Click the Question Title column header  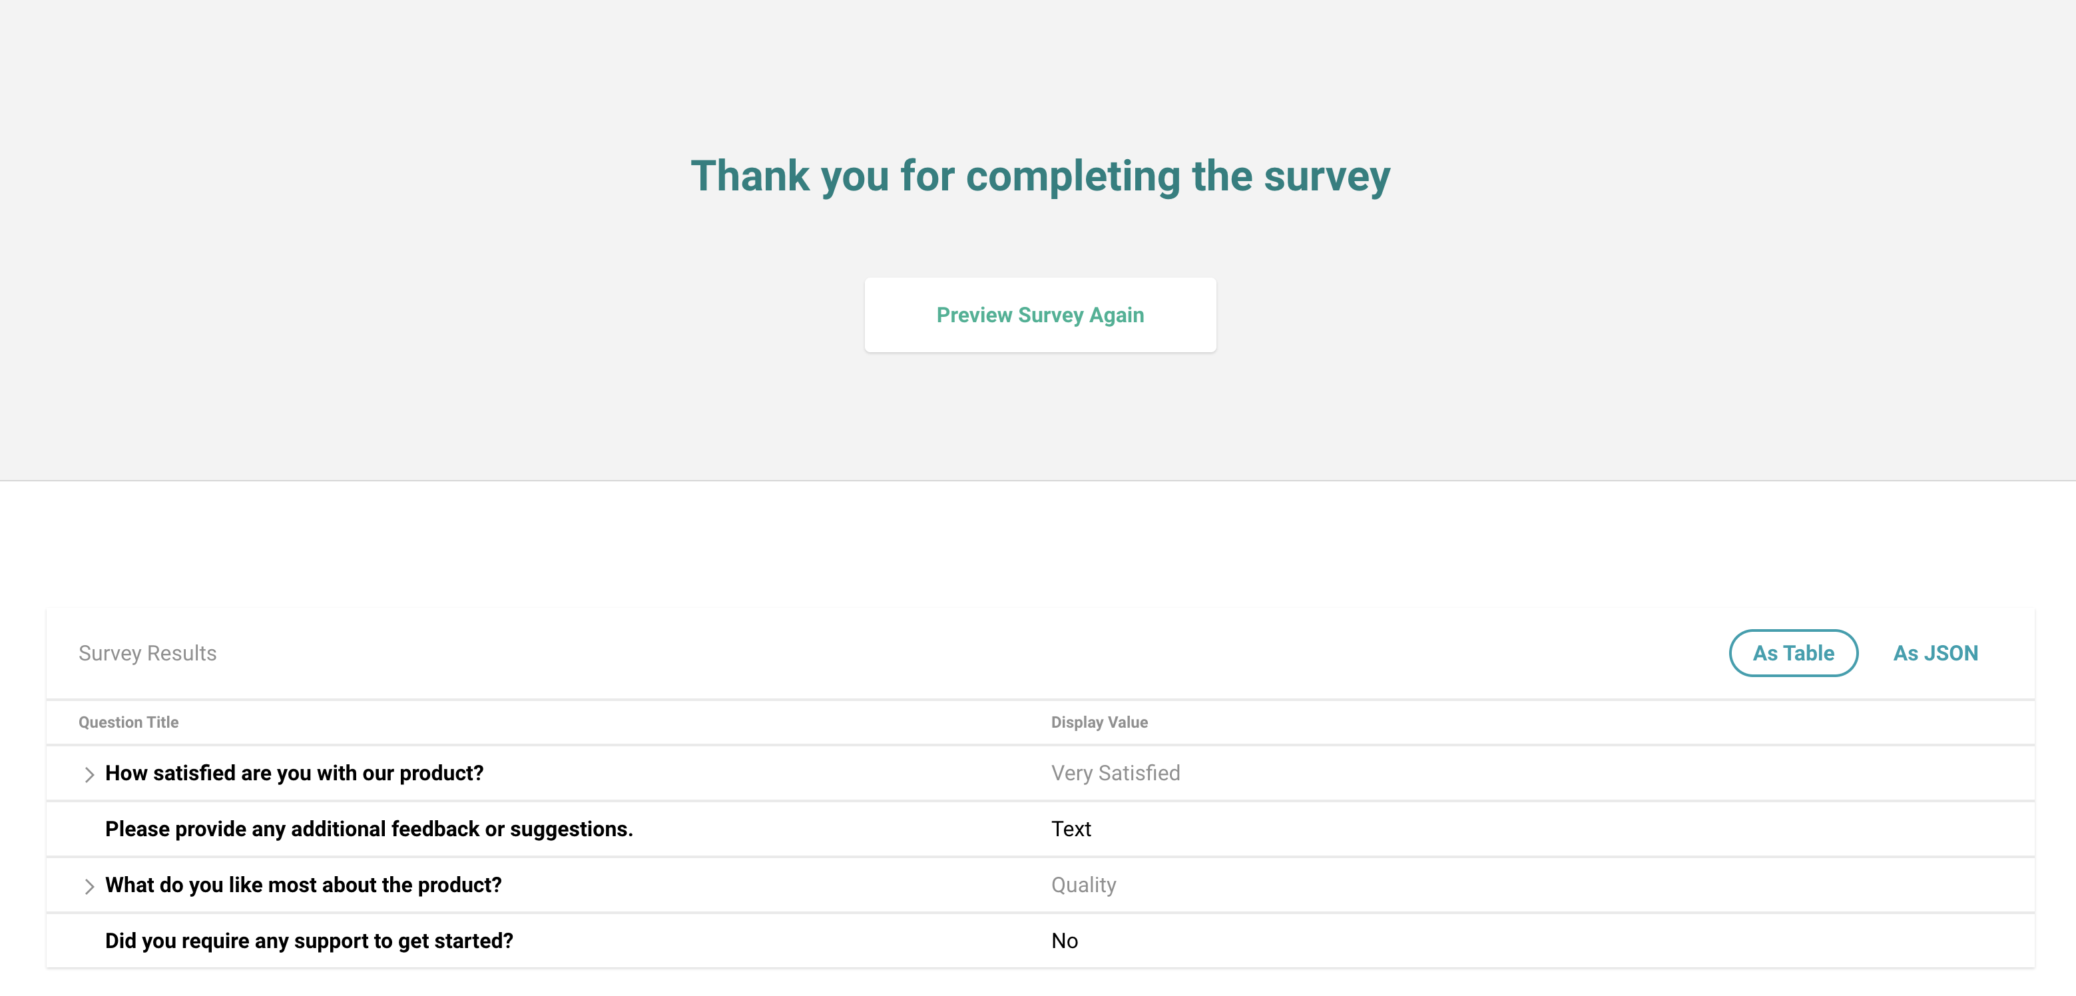tap(128, 722)
